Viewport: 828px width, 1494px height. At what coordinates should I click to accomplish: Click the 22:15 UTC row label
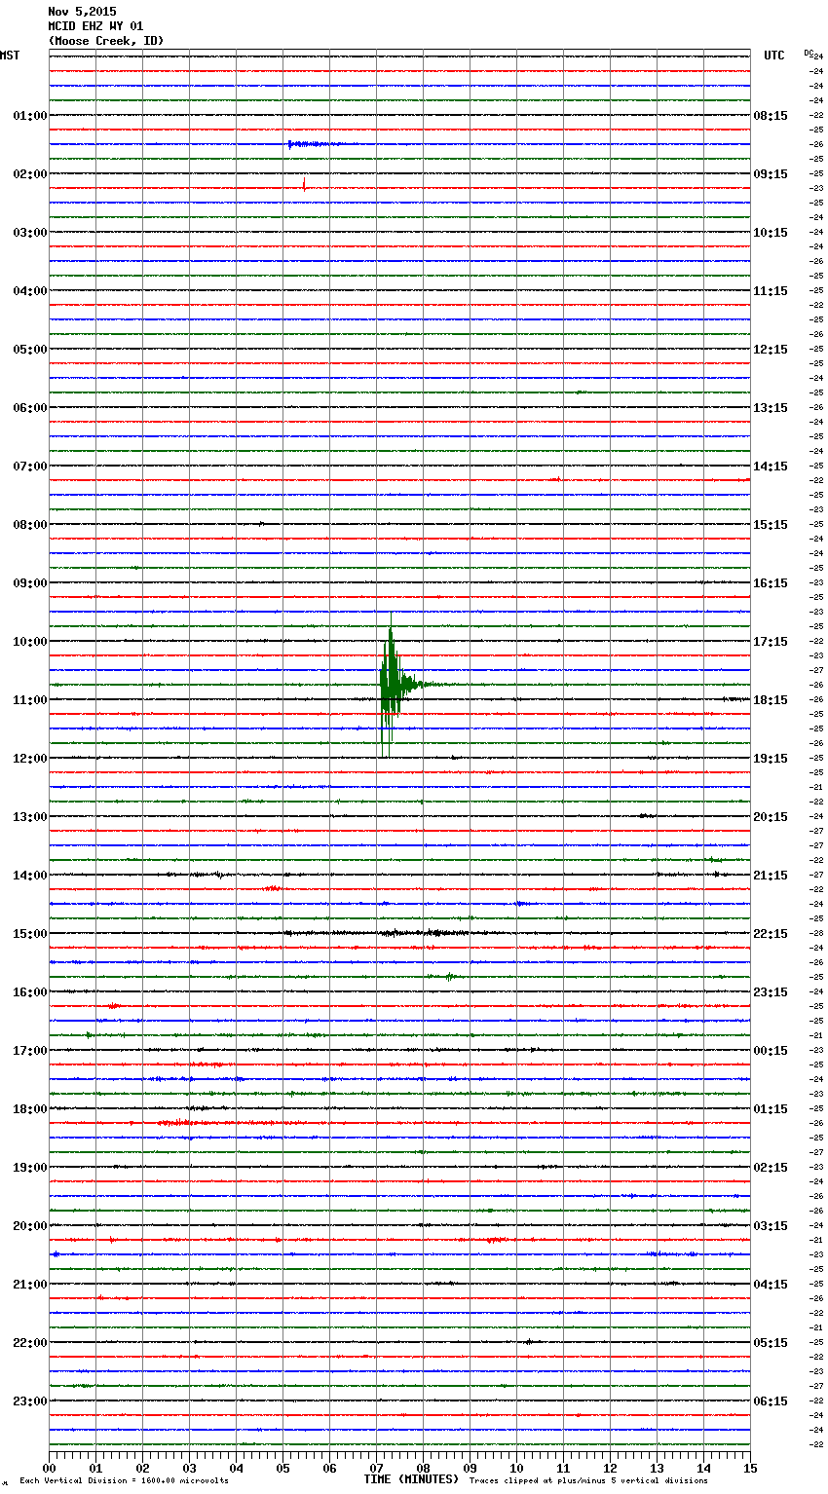click(x=771, y=933)
